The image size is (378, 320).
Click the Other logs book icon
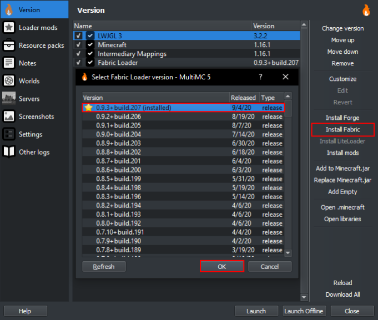tap(9, 152)
